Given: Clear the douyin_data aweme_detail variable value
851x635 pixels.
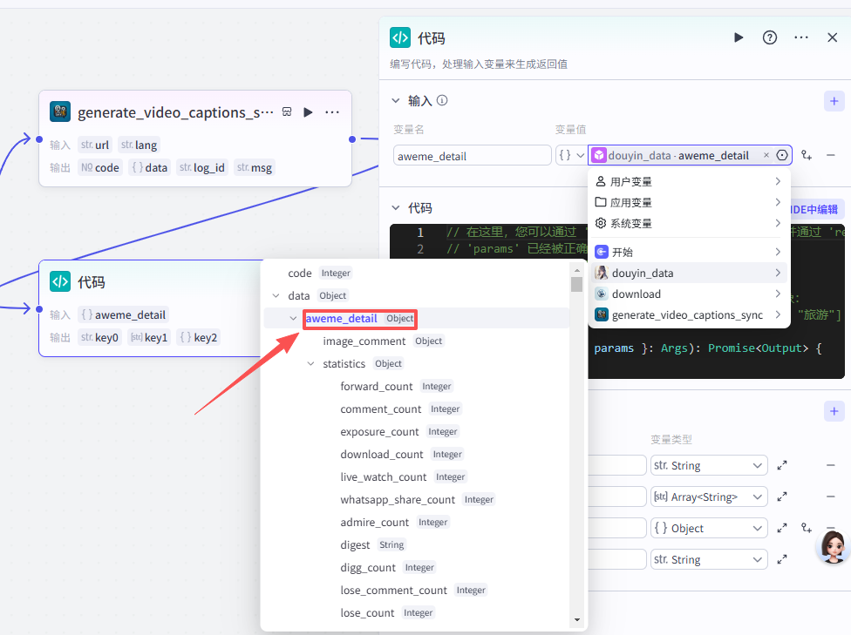Looking at the screenshot, I should click(x=766, y=155).
